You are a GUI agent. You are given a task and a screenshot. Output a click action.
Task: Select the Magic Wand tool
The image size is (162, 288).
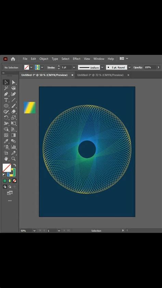6,88
